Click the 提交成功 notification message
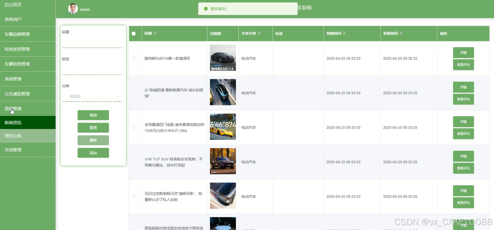Image resolution: width=494 pixels, height=230 pixels. click(x=248, y=8)
